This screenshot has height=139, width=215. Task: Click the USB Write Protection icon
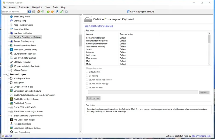pos(11,62)
